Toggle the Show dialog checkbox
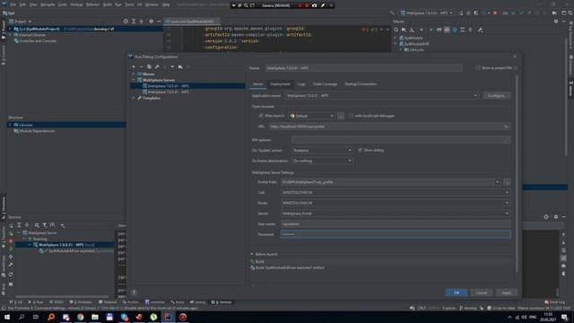 coord(361,150)
